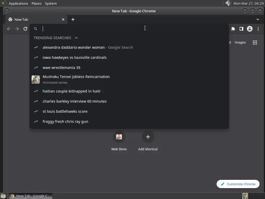Go forward using the forward arrow
Viewport: 265px width, 199px height.
(17, 29)
